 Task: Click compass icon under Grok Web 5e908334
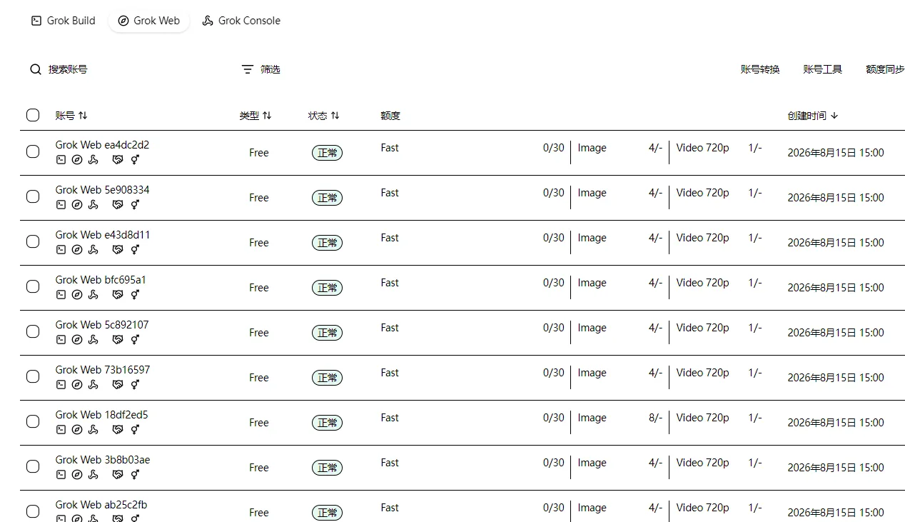[x=77, y=205]
